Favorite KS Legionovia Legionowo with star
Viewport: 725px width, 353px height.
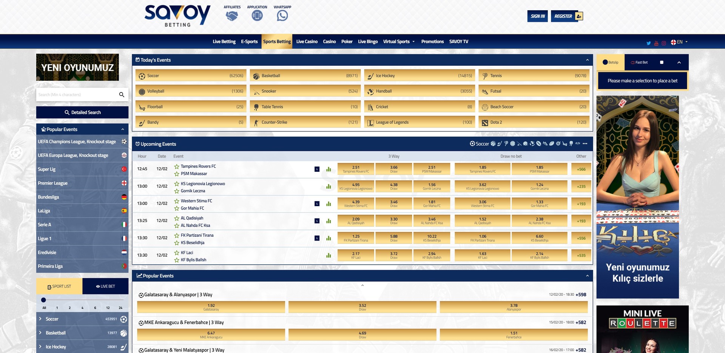tap(176, 184)
